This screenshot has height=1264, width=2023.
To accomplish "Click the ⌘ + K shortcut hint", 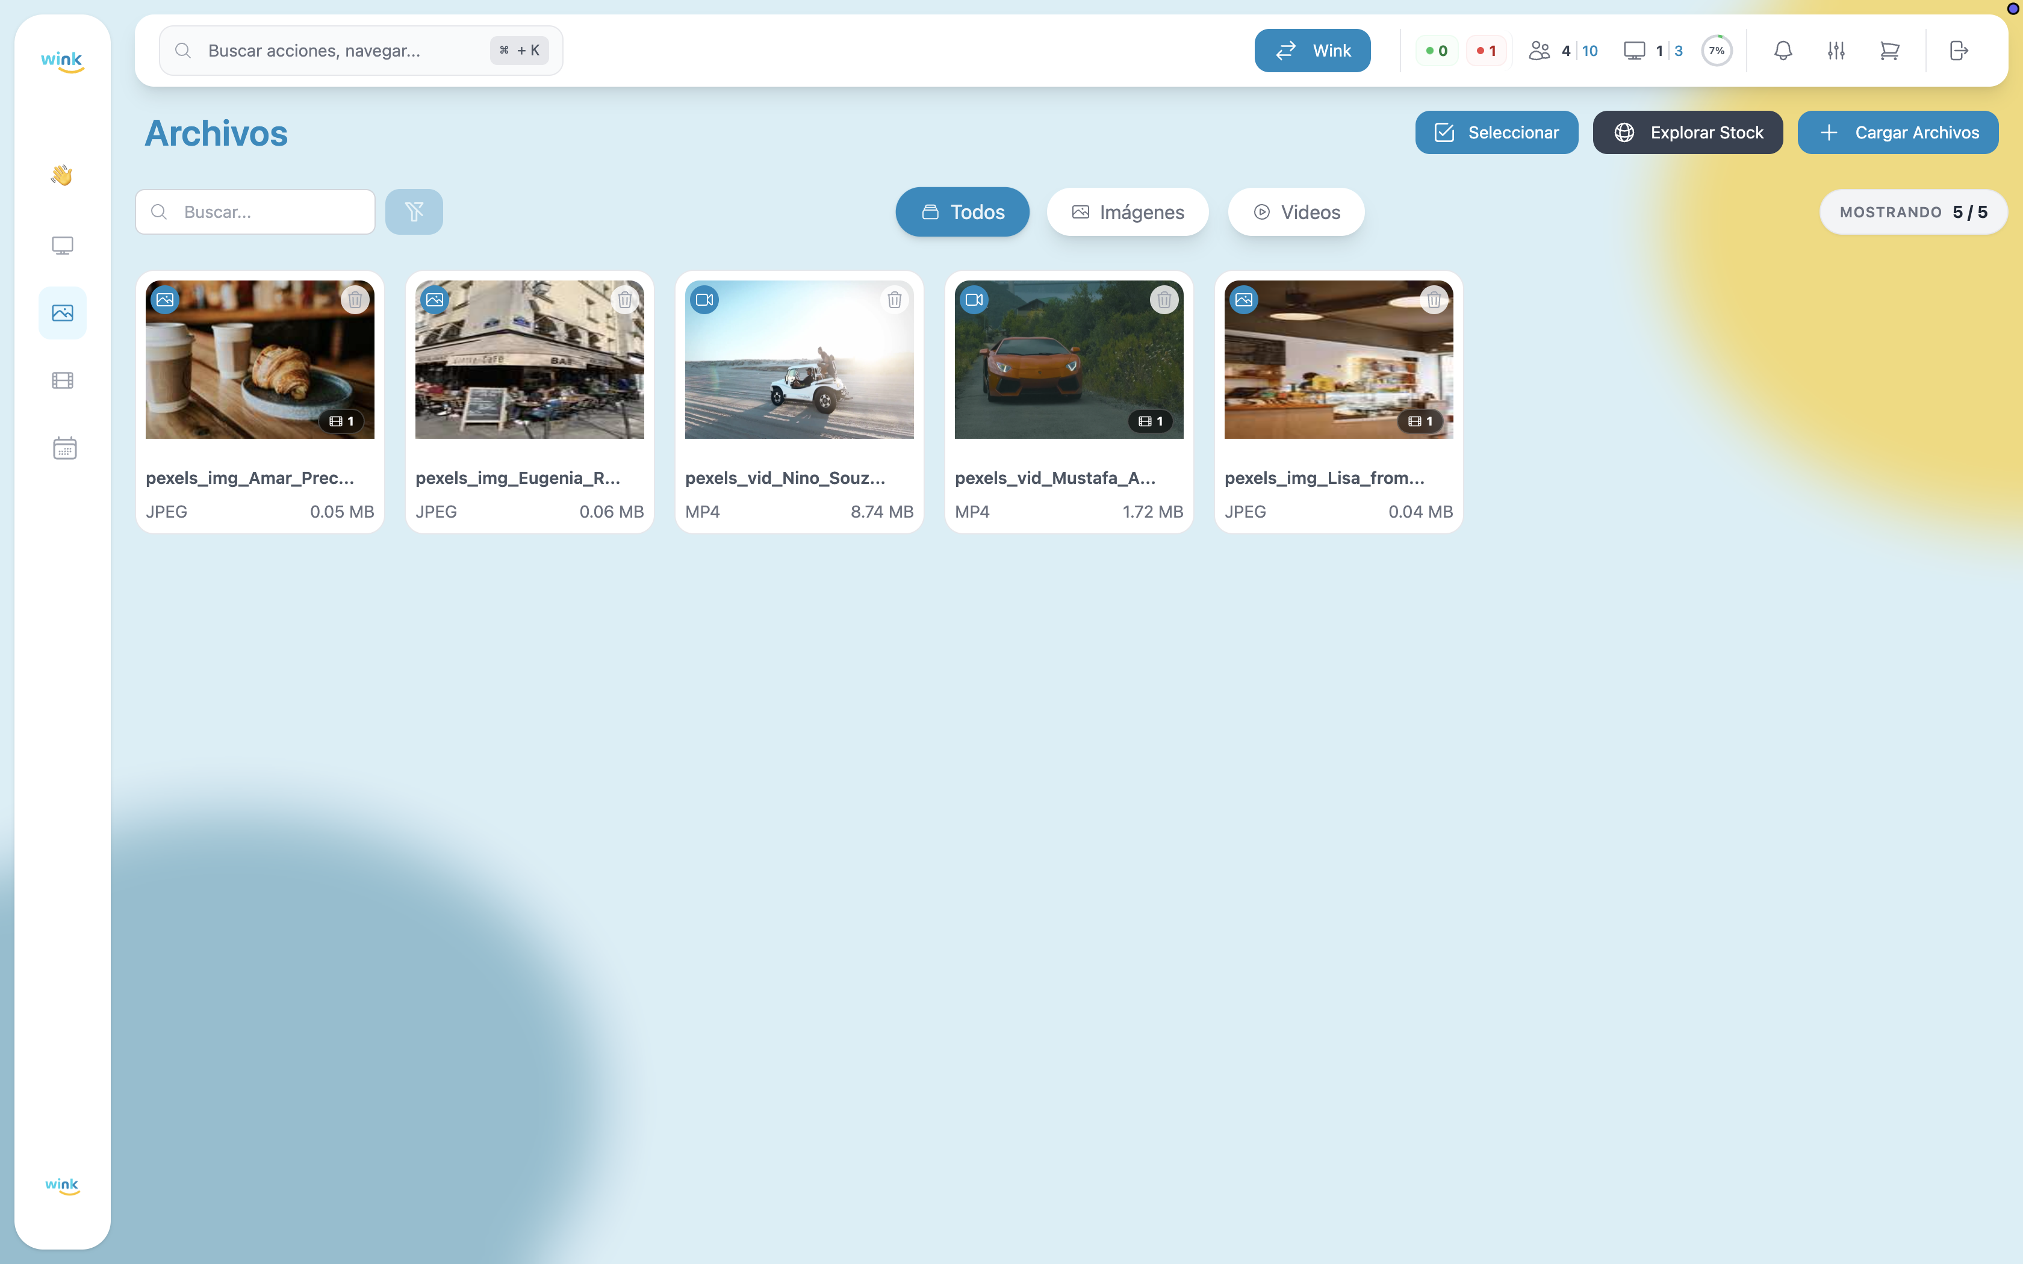I will point(519,51).
